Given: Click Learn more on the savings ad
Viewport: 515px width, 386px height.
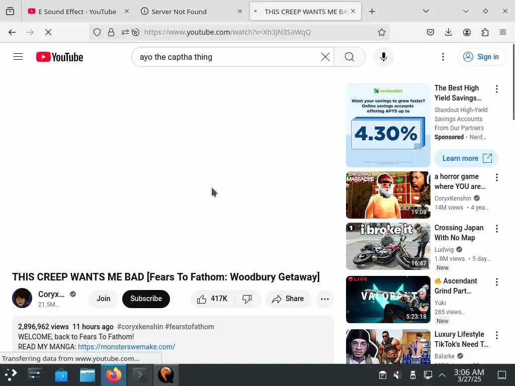Looking at the screenshot, I should coord(466,158).
